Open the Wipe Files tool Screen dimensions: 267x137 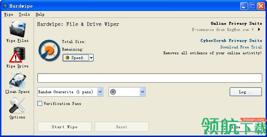[17, 32]
